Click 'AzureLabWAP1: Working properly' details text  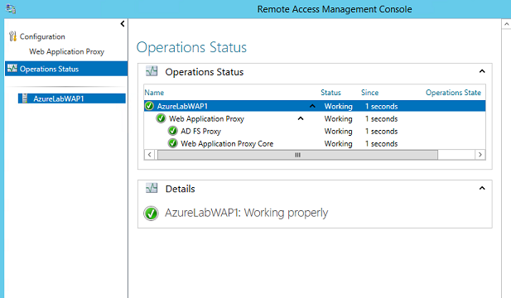pyautogui.click(x=246, y=213)
